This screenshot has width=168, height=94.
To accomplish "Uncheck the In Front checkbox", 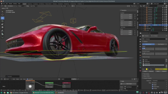I will click(153, 89).
